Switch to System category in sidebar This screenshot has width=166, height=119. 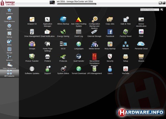click(9, 27)
